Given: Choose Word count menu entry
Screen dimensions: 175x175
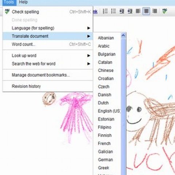Looking at the screenshot, I should click(48, 44).
